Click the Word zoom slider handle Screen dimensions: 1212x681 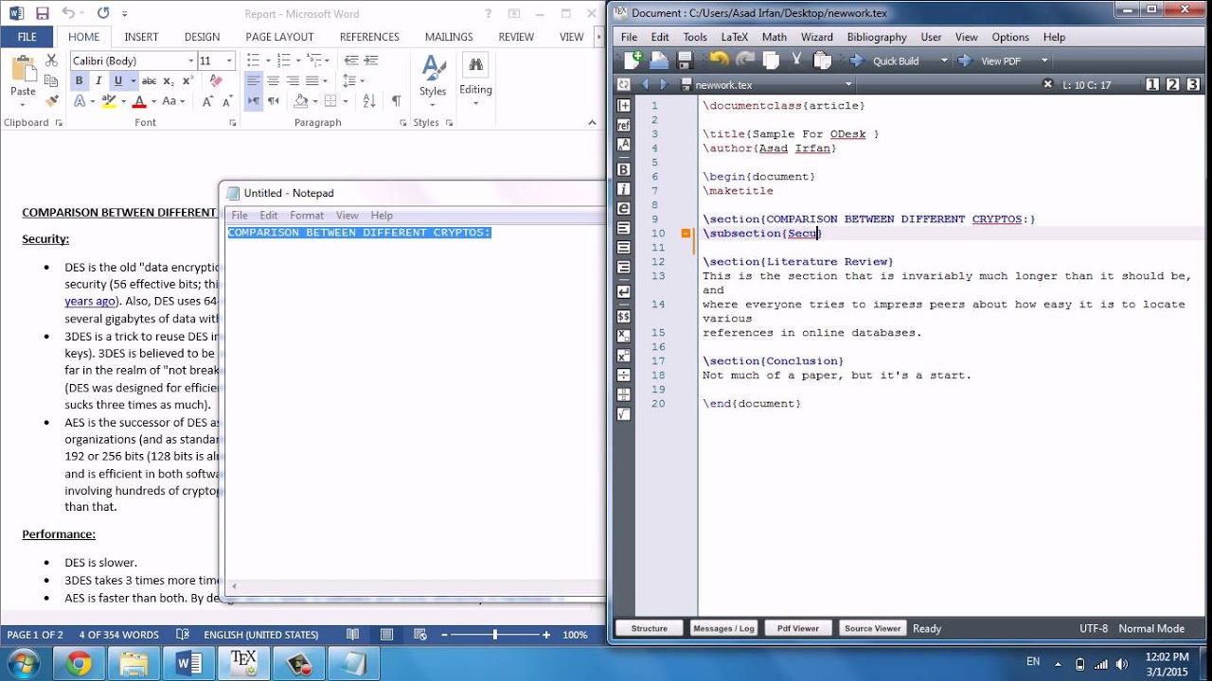pyautogui.click(x=495, y=635)
